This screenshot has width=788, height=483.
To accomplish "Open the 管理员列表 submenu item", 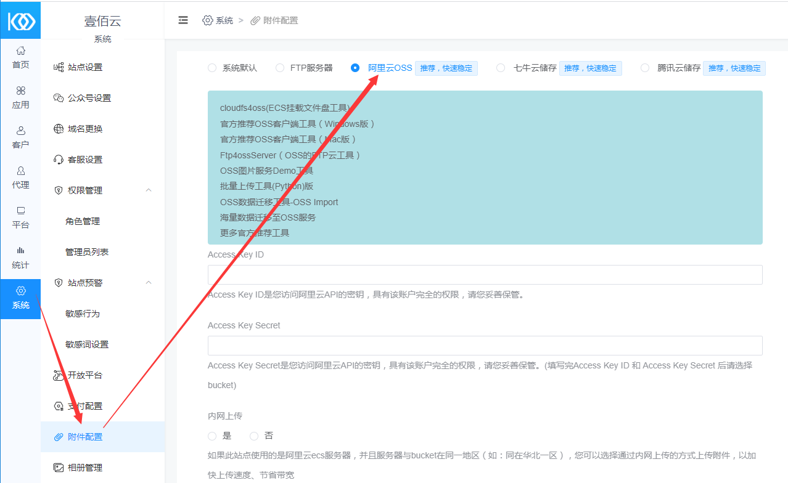I will [103, 252].
